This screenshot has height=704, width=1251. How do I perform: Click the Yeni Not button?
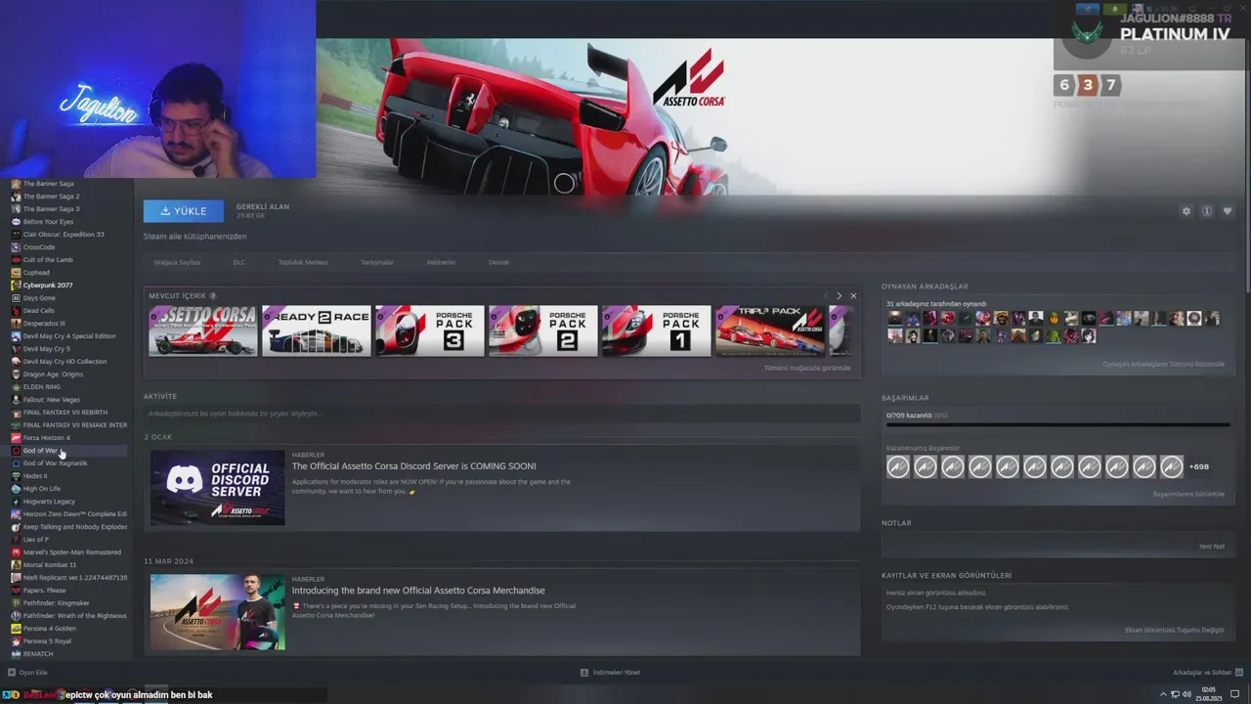1212,547
